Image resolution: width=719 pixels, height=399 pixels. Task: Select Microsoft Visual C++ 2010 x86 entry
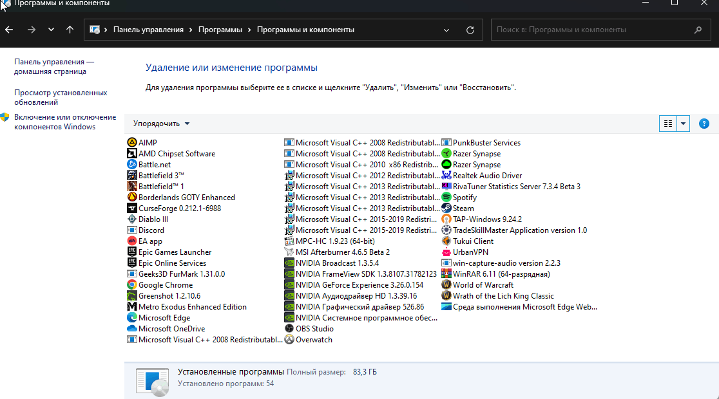pyautogui.click(x=362, y=165)
